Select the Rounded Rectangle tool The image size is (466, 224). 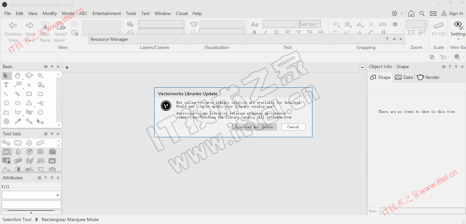(x=41, y=94)
